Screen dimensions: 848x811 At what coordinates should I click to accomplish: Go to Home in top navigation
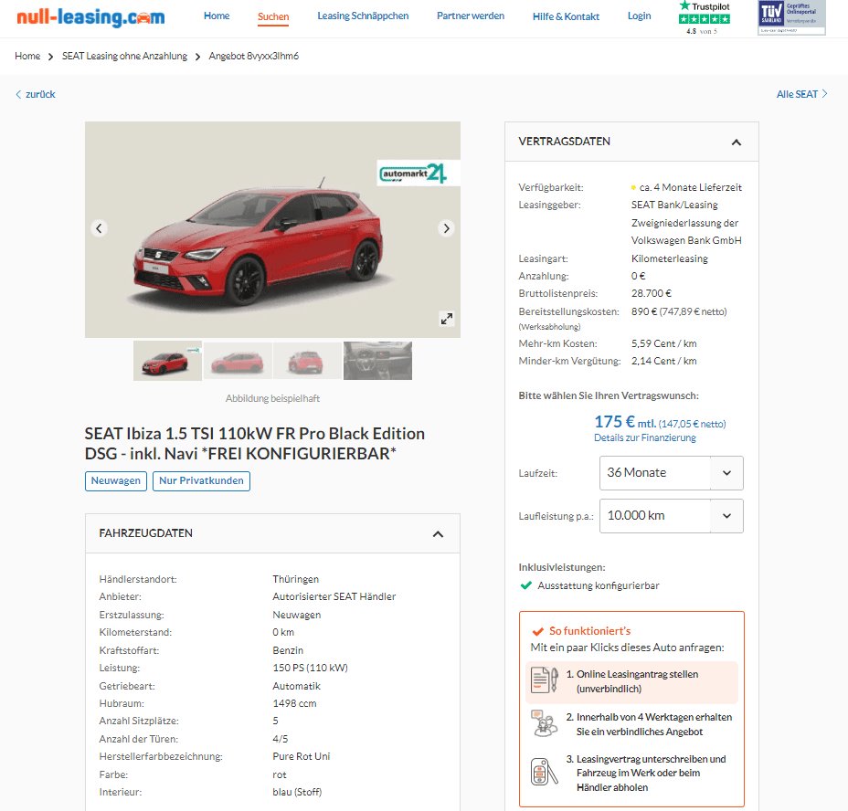[217, 16]
